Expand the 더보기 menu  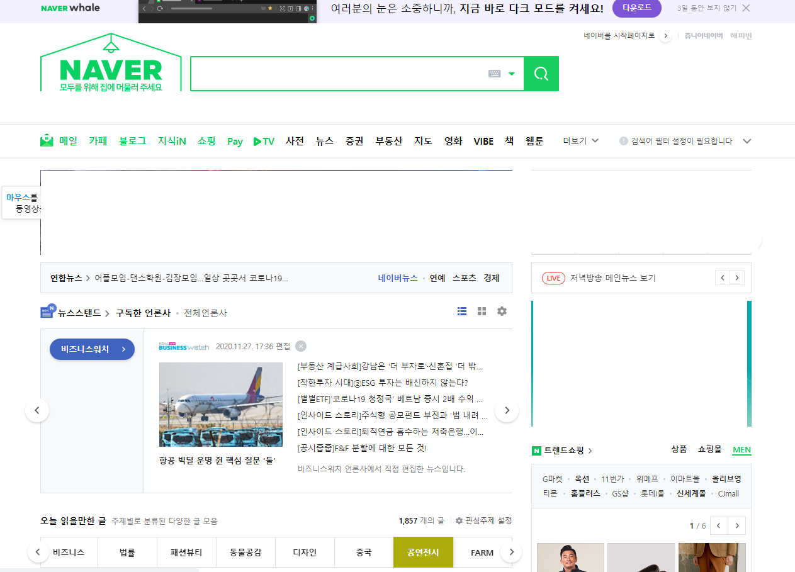click(x=580, y=141)
